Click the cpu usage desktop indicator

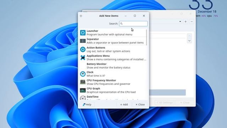[212, 16]
